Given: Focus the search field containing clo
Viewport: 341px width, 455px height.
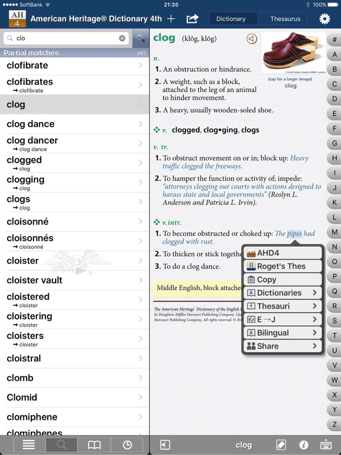Looking at the screenshot, I should coord(66,38).
